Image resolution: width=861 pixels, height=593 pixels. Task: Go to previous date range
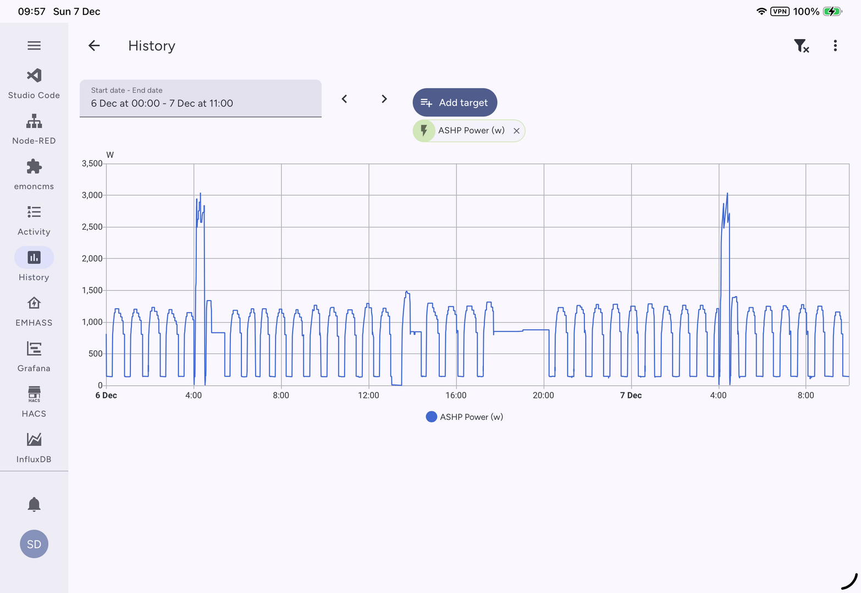[x=345, y=99]
